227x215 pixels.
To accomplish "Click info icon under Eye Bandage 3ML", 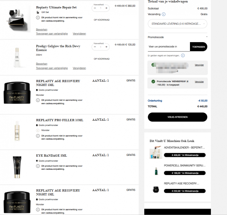I will point(38,166).
